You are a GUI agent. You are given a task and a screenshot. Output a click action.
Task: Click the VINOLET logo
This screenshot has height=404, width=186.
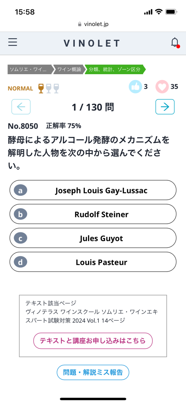tap(92, 43)
